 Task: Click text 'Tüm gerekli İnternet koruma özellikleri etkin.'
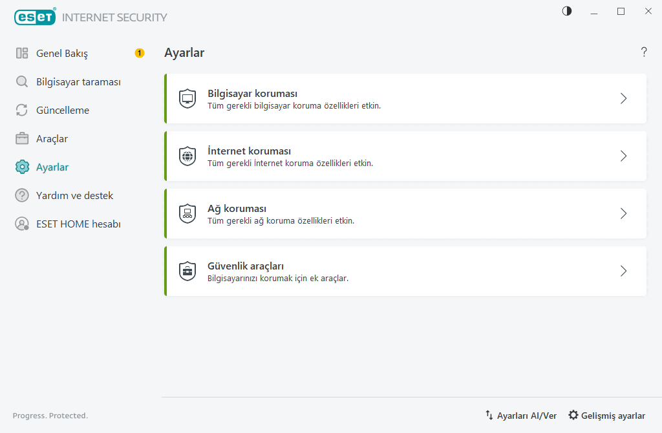290,163
